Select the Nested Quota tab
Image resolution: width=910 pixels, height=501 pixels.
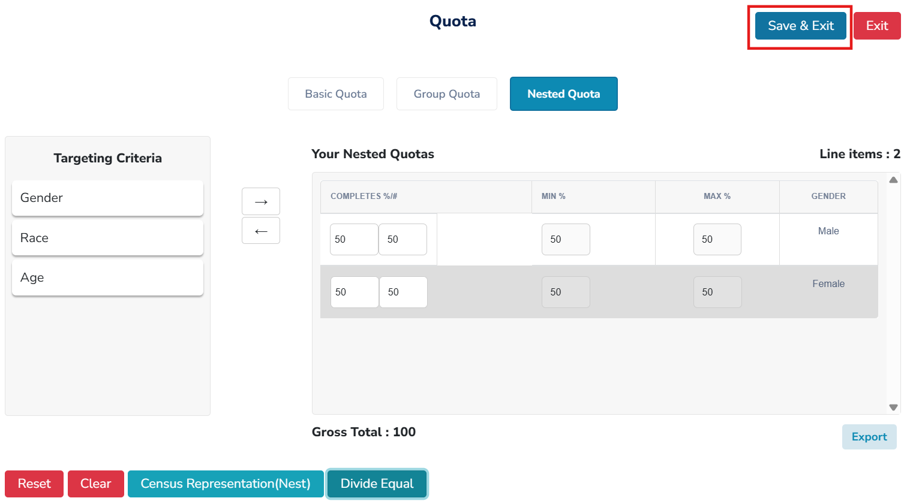(563, 94)
